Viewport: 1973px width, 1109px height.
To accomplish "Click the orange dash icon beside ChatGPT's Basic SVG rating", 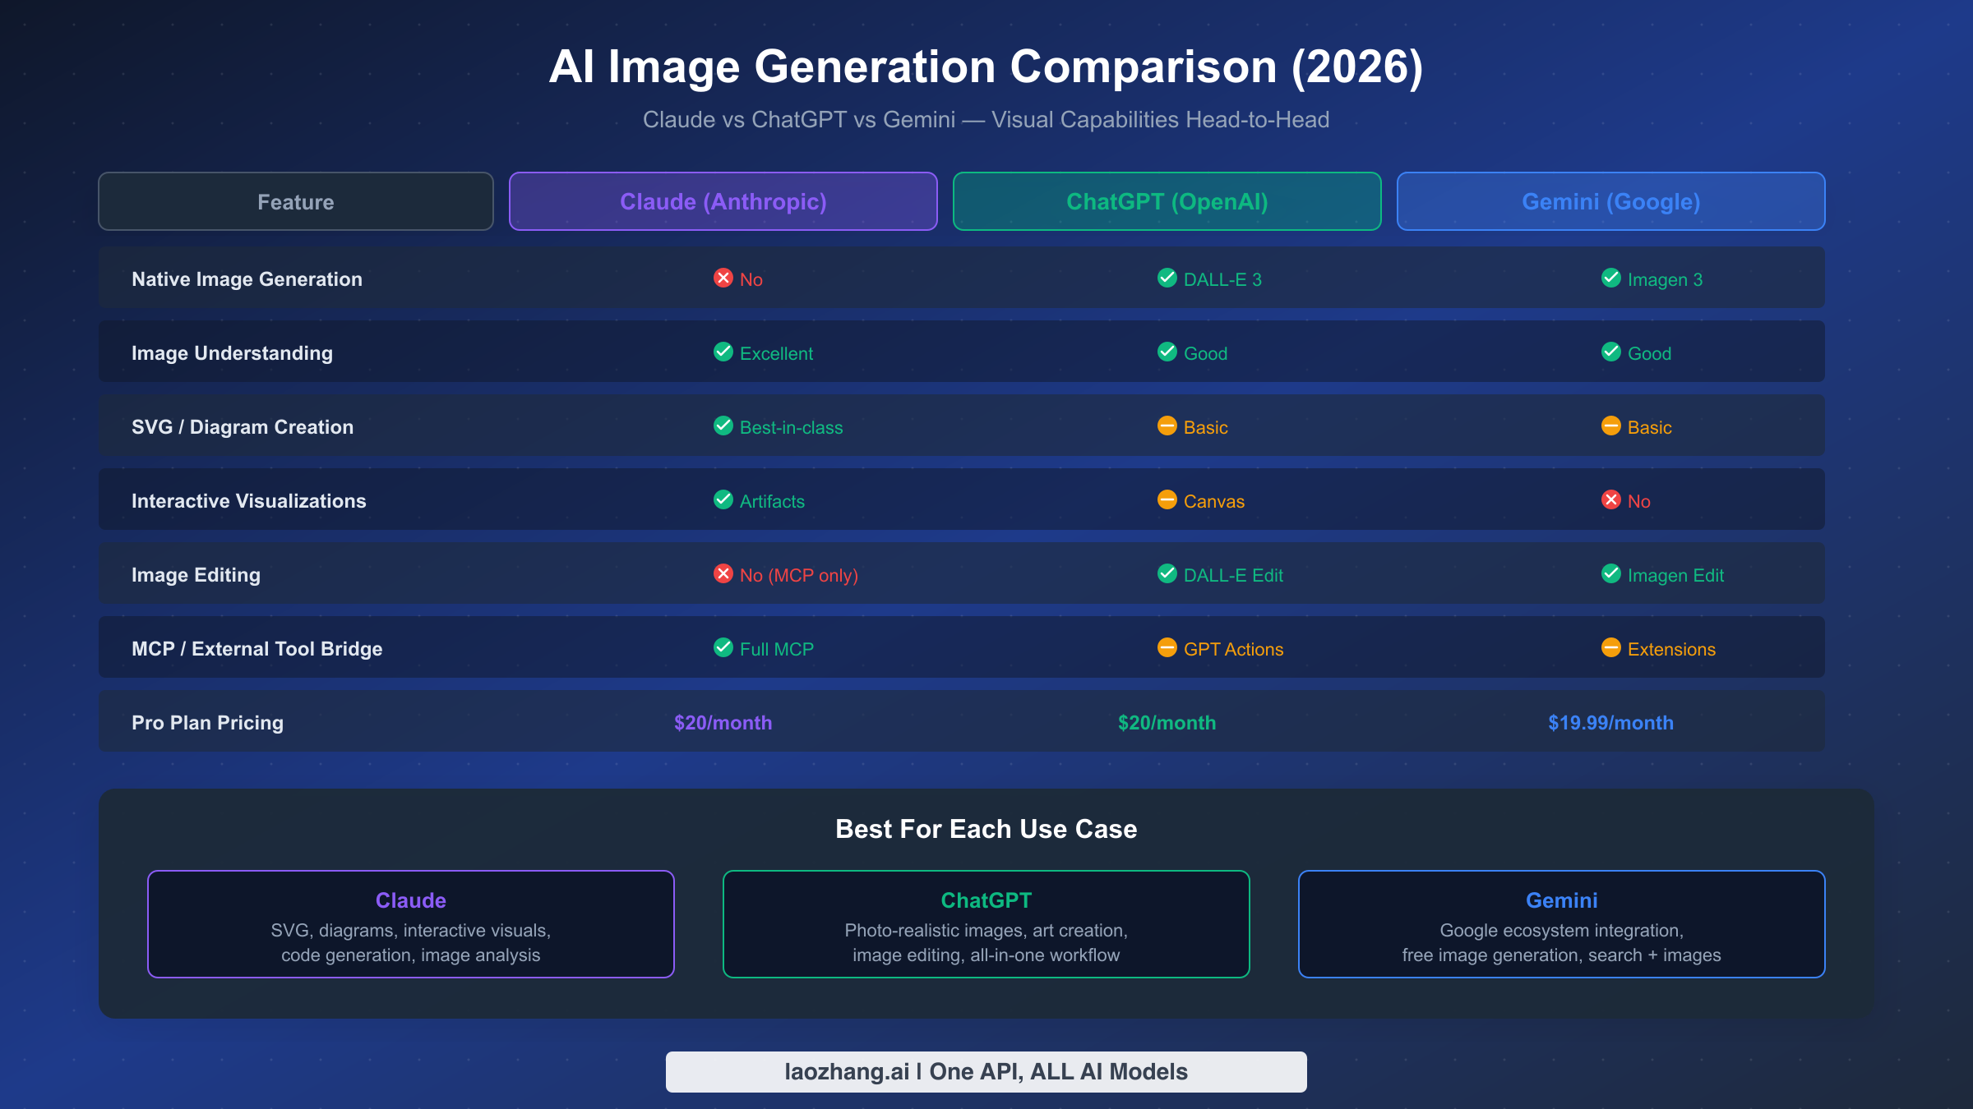I will (1167, 426).
